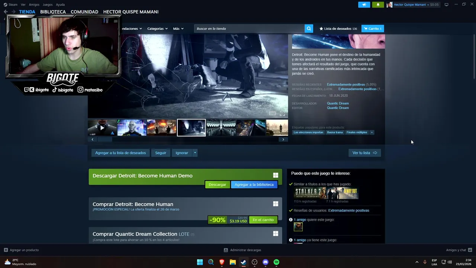Open Lista de deseados 136
This screenshot has height=268, width=476.
338,29
